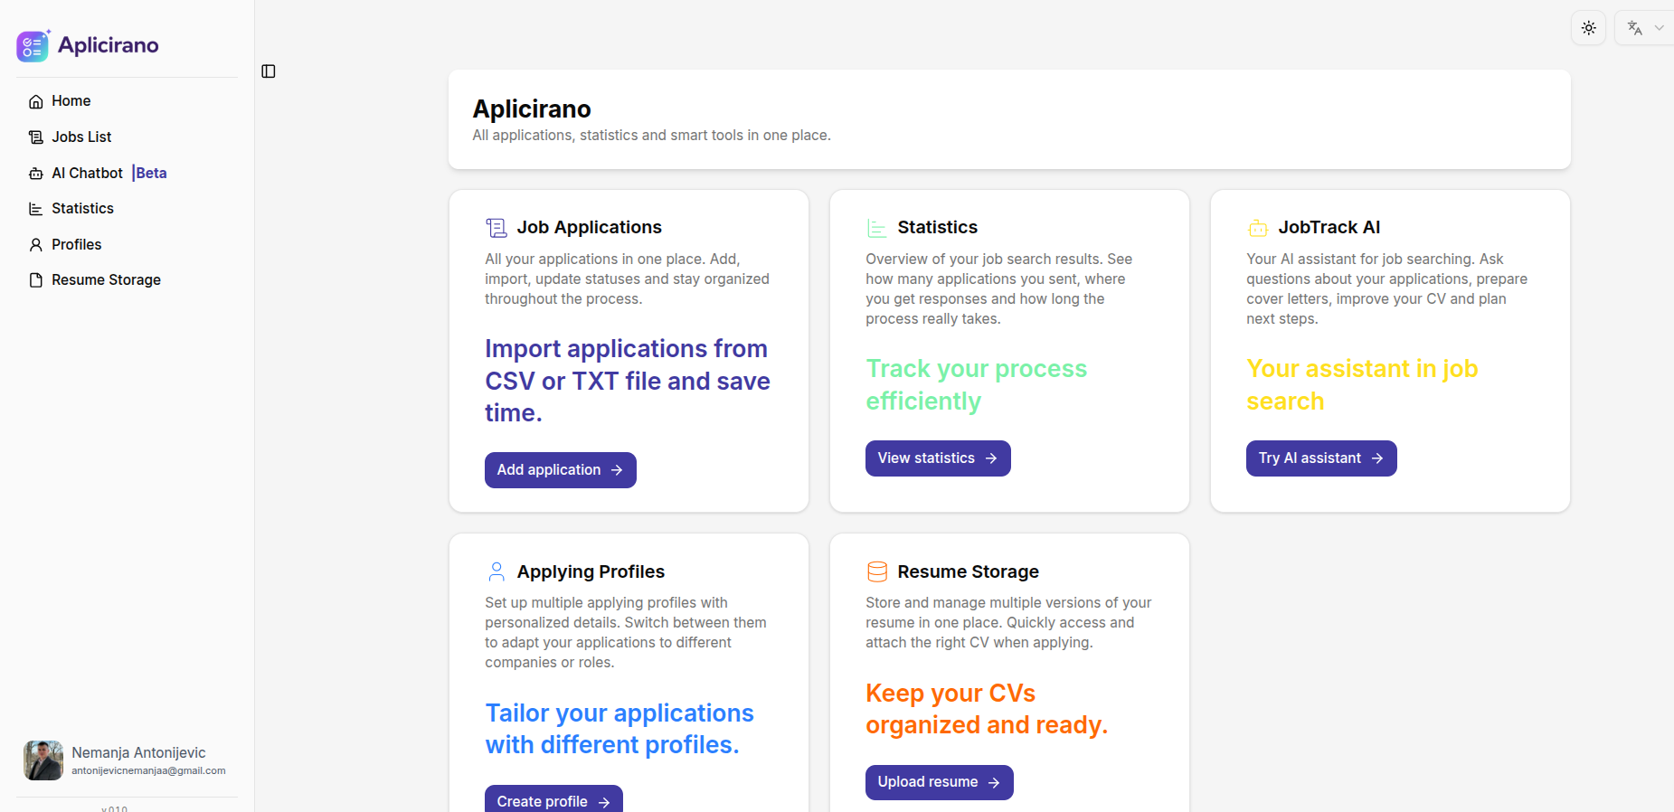Select the Jobs List icon in sidebar
The height and width of the screenshot is (812, 1674).
point(35,137)
